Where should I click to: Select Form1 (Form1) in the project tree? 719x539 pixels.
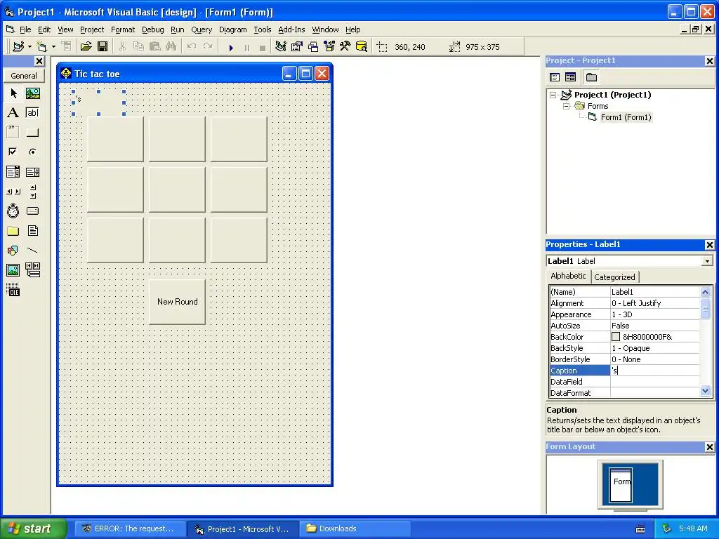626,117
